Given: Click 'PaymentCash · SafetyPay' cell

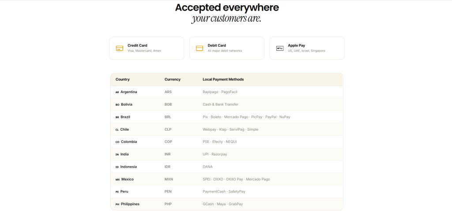Looking at the screenshot, I should 224,192.
